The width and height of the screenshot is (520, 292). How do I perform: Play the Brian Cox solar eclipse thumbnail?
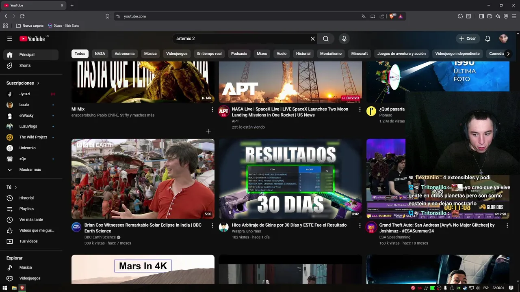pos(143,179)
